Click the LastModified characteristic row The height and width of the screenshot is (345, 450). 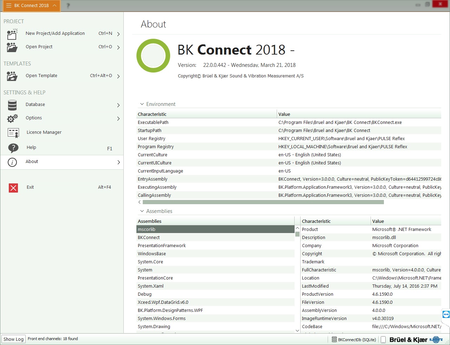(371, 286)
